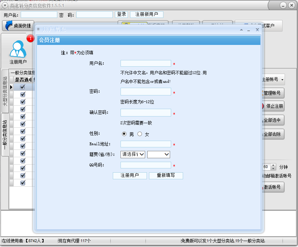Toggle the fifth row checkbox in list

[22, 116]
